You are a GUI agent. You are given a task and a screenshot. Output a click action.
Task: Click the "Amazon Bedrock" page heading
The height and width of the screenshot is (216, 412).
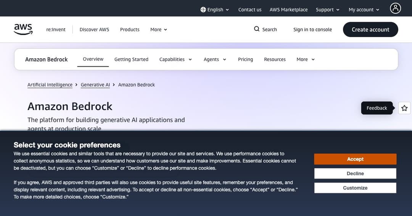point(70,106)
